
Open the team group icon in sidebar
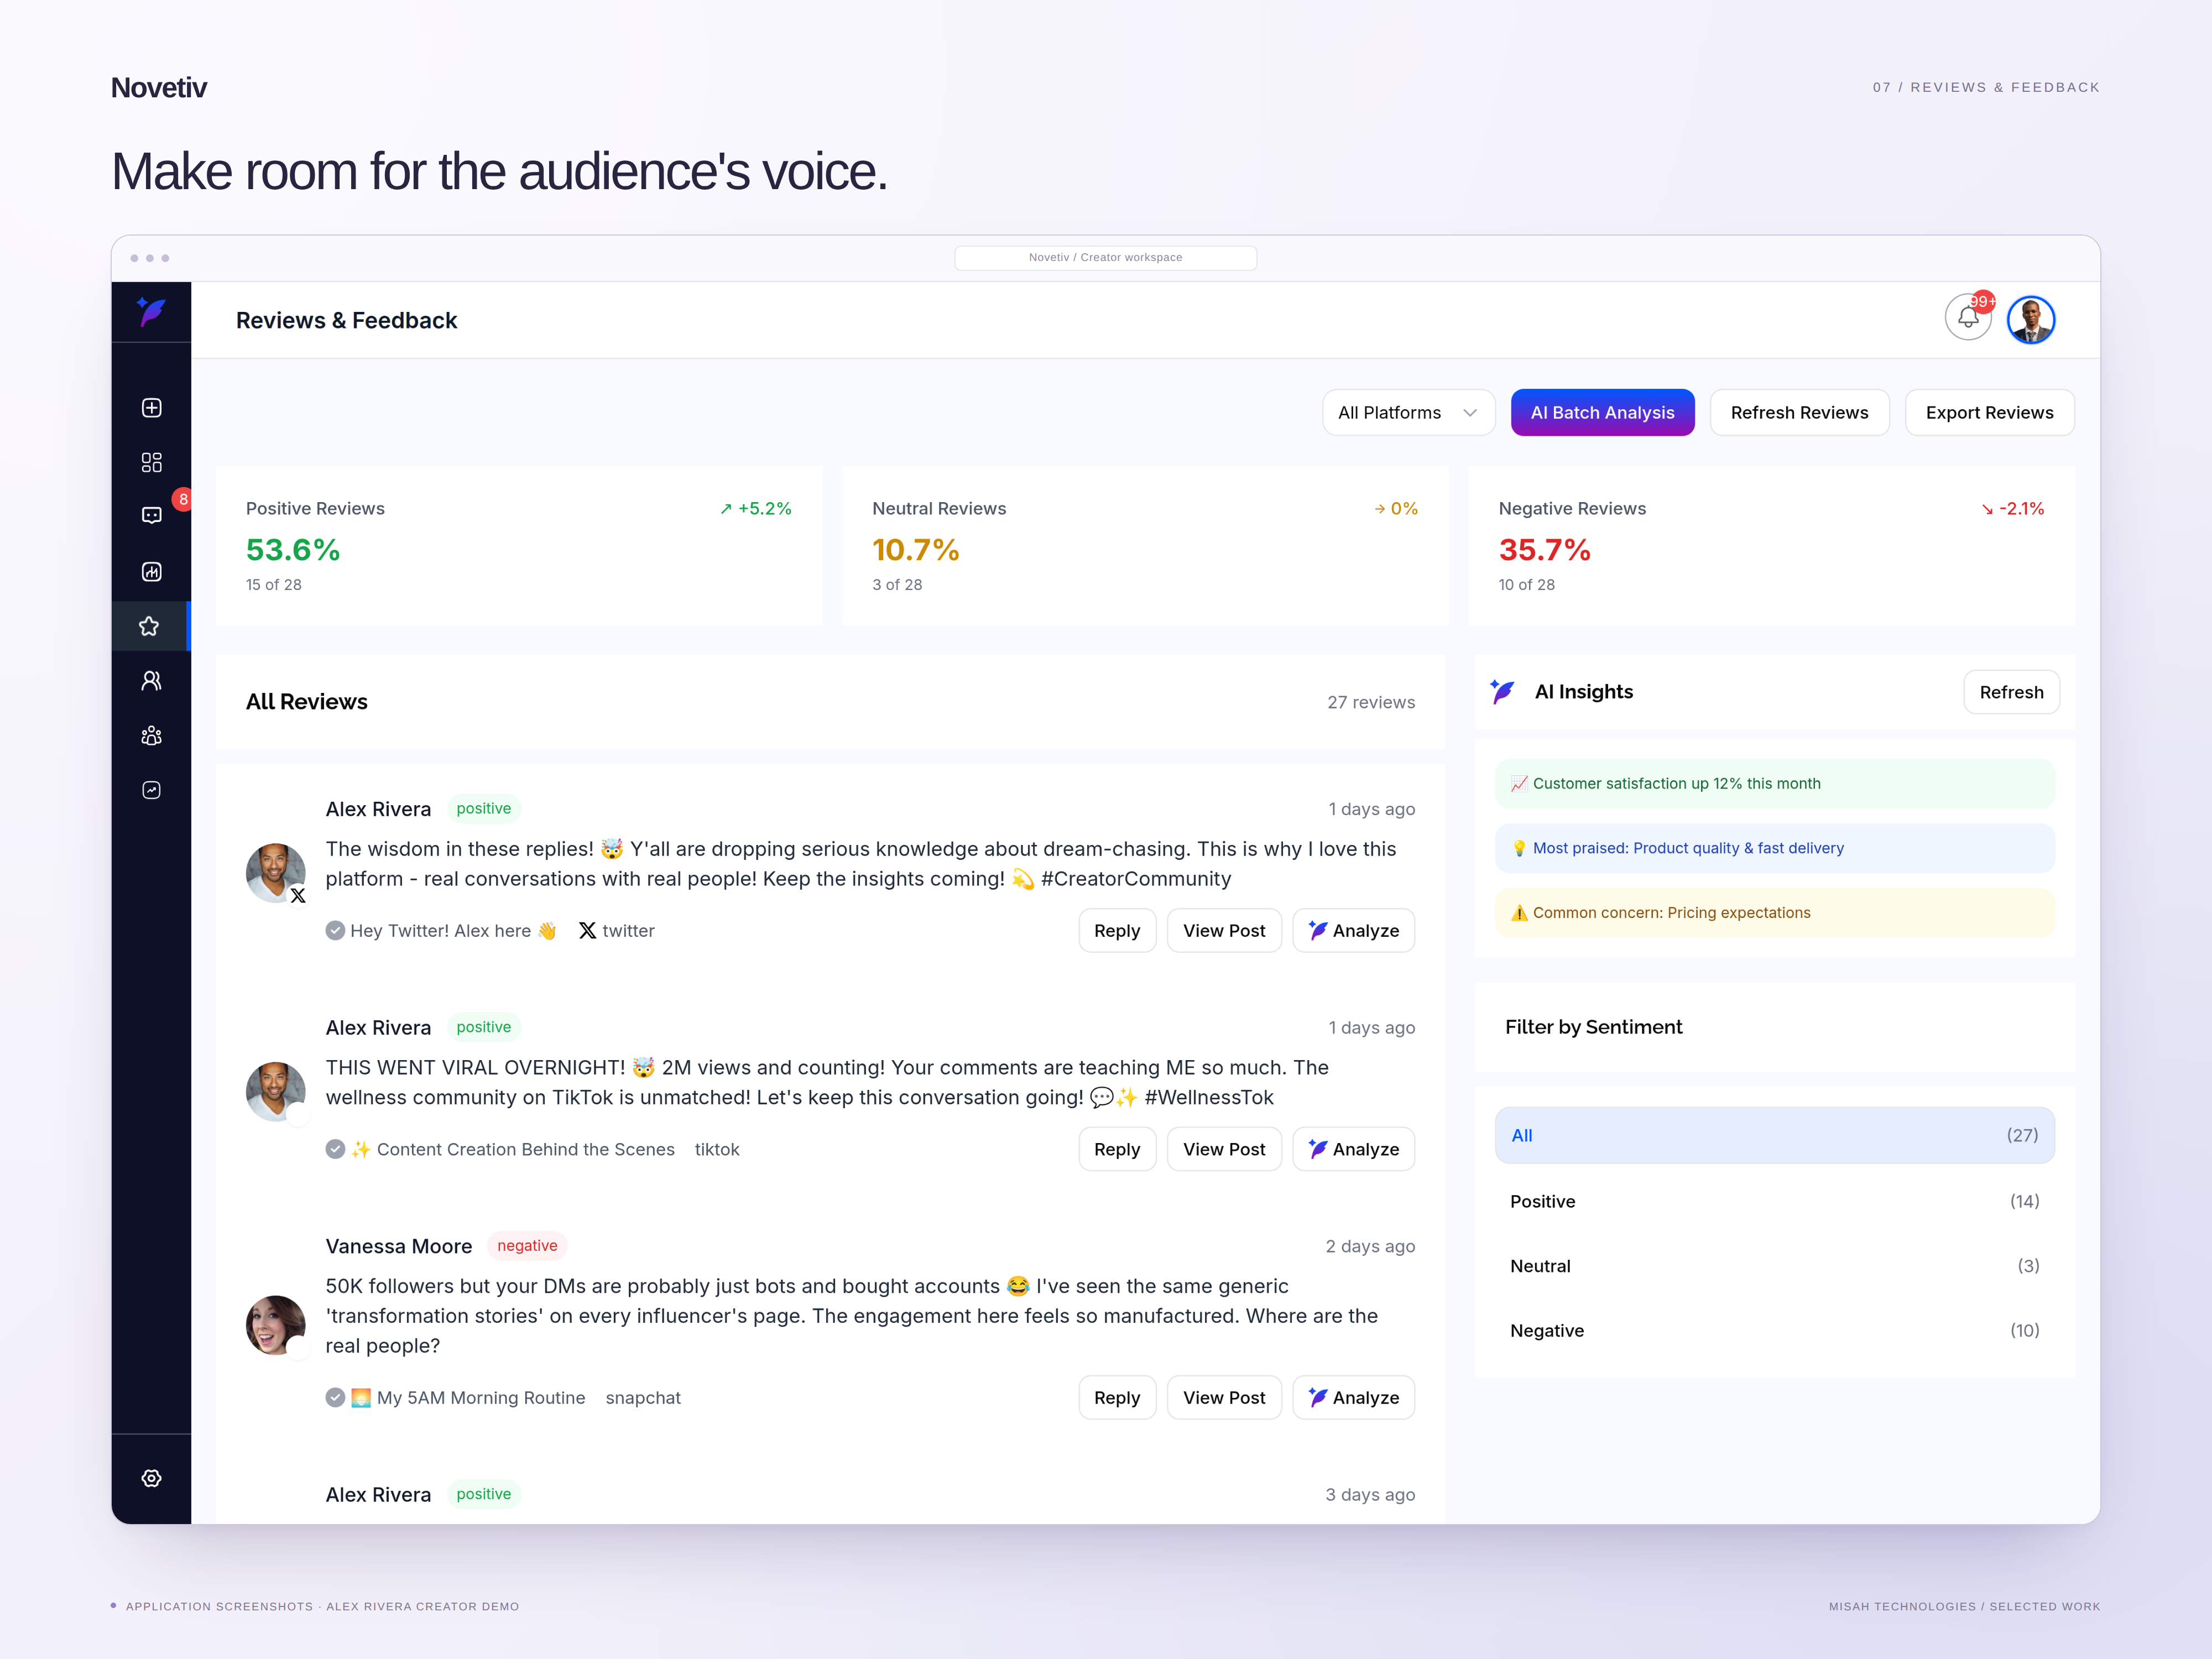point(151,736)
